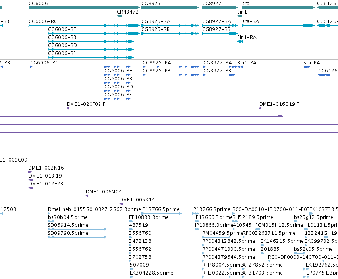Select the Bin1-PA protein label

pos(247,63)
